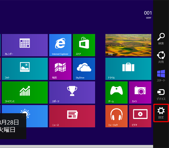Click the Share (共有) charm
Viewport: 169px width, 148px height.
tap(161, 57)
